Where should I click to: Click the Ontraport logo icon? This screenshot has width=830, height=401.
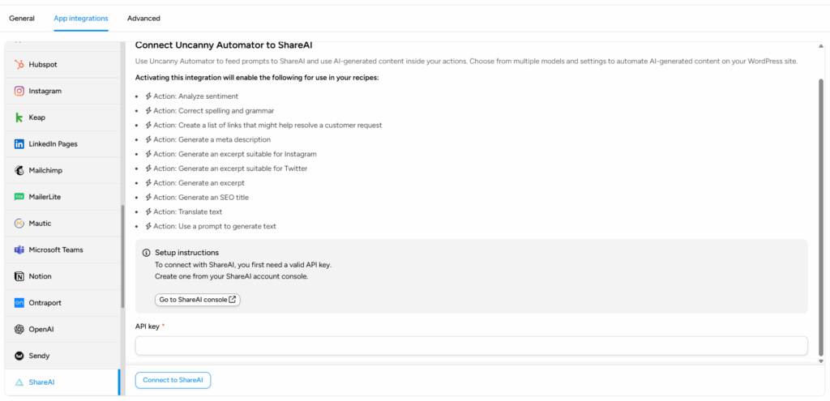[19, 303]
